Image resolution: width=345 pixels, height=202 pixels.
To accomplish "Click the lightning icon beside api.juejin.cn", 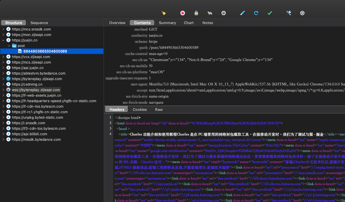I will (x=8, y=68).
